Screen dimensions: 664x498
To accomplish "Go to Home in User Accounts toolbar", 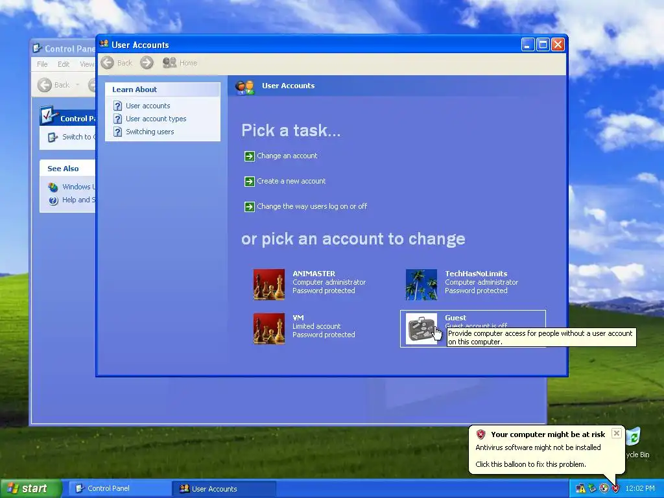I will [x=180, y=63].
